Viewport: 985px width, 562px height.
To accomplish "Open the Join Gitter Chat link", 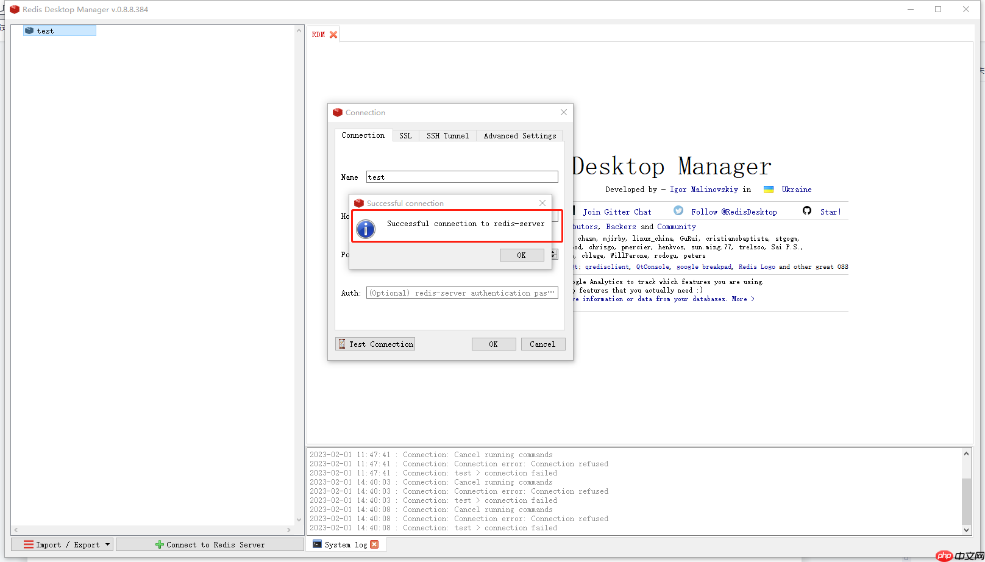I will [617, 212].
